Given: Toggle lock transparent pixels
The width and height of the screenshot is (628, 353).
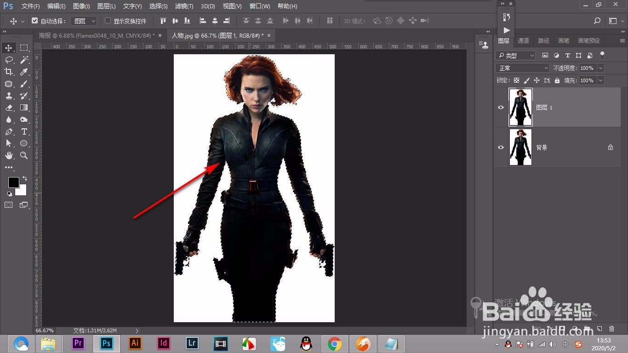Looking at the screenshot, I should (x=516, y=80).
